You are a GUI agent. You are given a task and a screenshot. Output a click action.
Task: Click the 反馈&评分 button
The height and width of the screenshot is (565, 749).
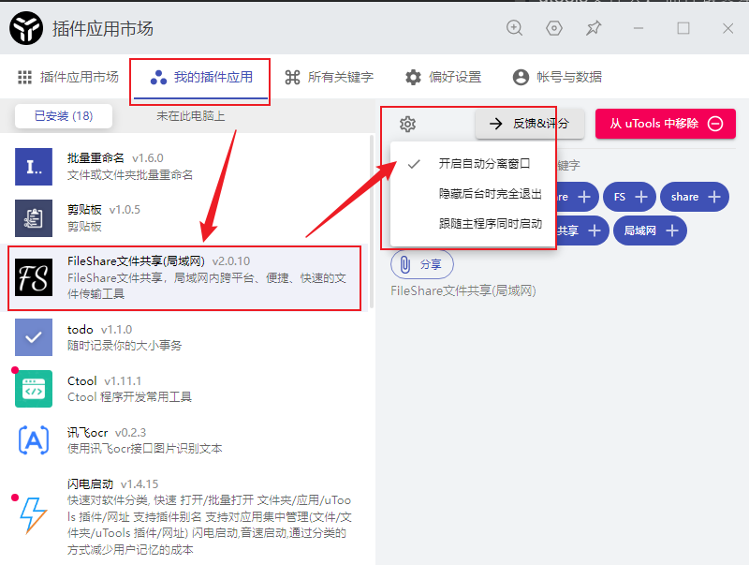pyautogui.click(x=529, y=124)
